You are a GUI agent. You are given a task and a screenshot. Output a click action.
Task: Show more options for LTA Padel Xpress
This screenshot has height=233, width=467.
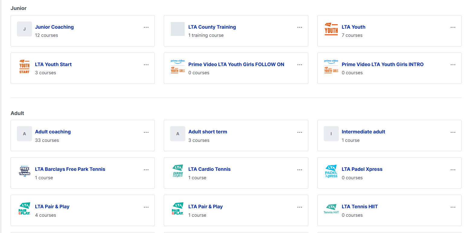click(453, 170)
